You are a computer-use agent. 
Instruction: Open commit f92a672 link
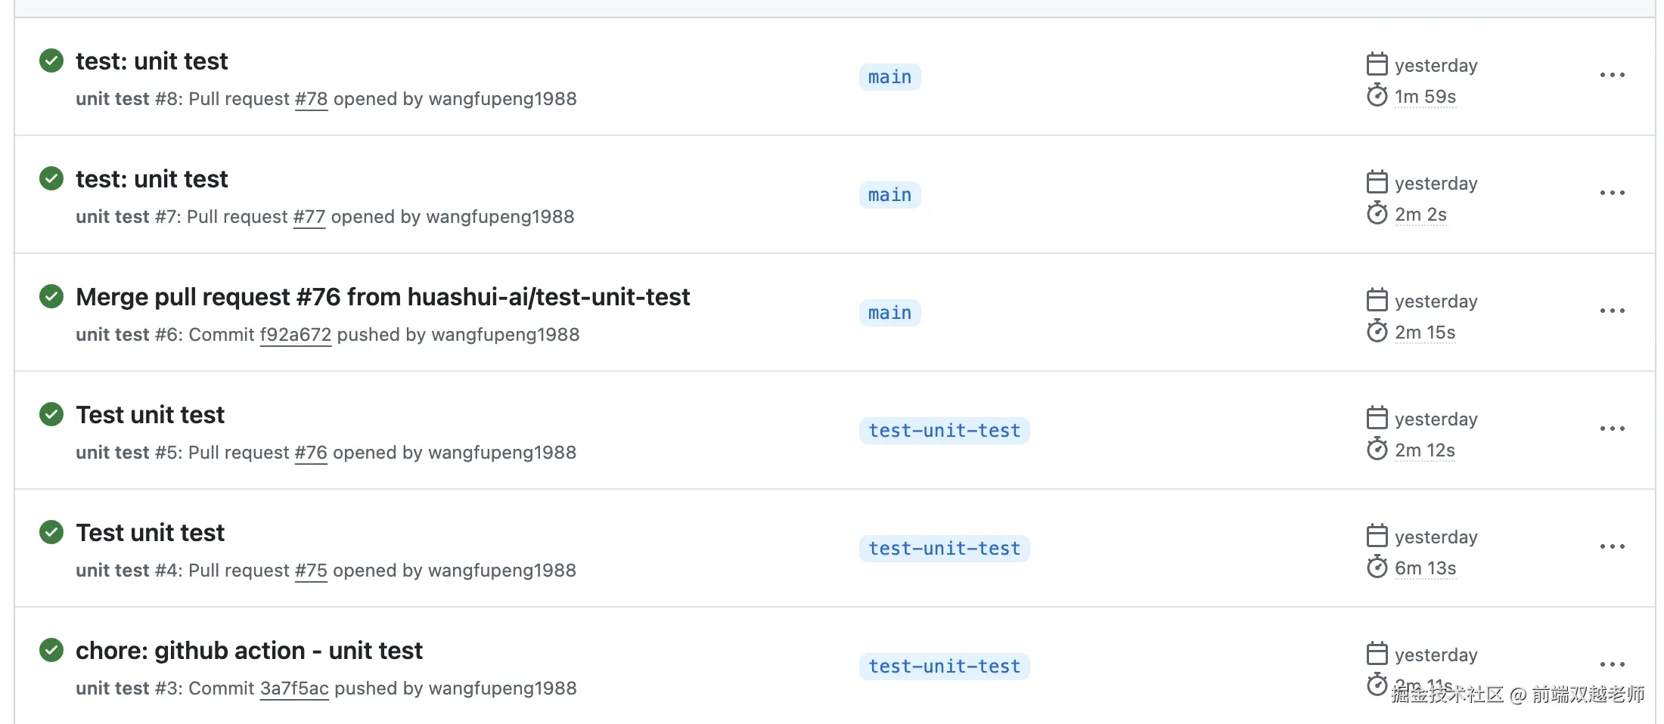pos(295,335)
